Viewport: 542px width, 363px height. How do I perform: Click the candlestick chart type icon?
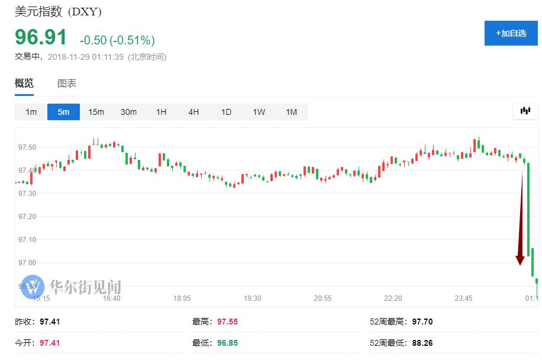[525, 111]
